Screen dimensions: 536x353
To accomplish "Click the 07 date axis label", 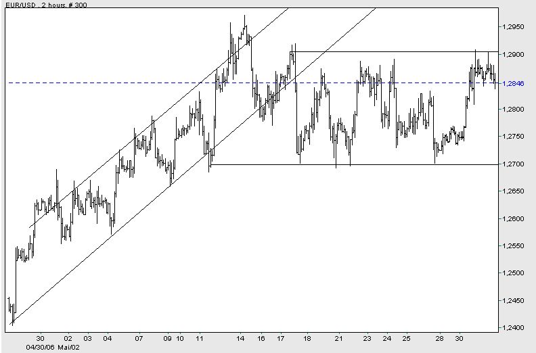I will coord(139,339).
